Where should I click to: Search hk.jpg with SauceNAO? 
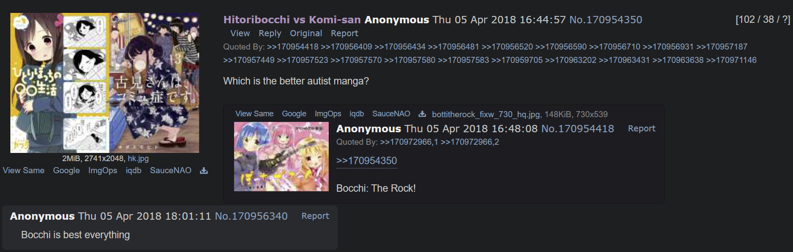[x=171, y=170]
